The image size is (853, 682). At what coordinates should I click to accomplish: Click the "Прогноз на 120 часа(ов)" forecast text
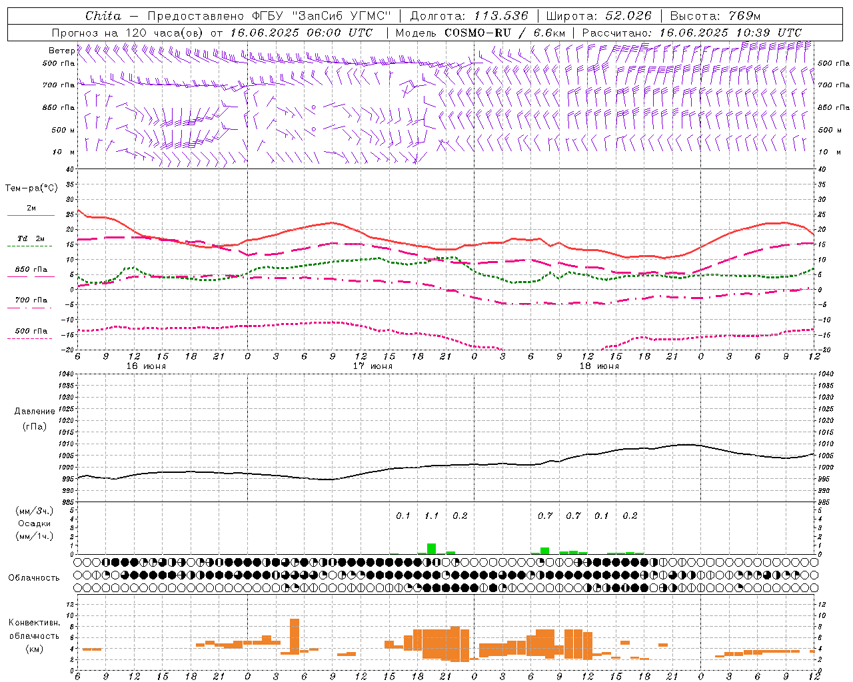pyautogui.click(x=128, y=33)
